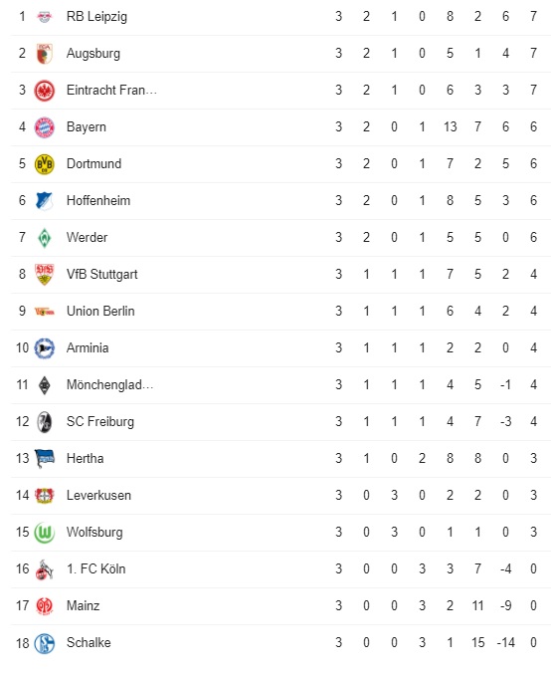This screenshot has width=551, height=674.
Task: Click the Union Berlin logo
Action: (44, 312)
